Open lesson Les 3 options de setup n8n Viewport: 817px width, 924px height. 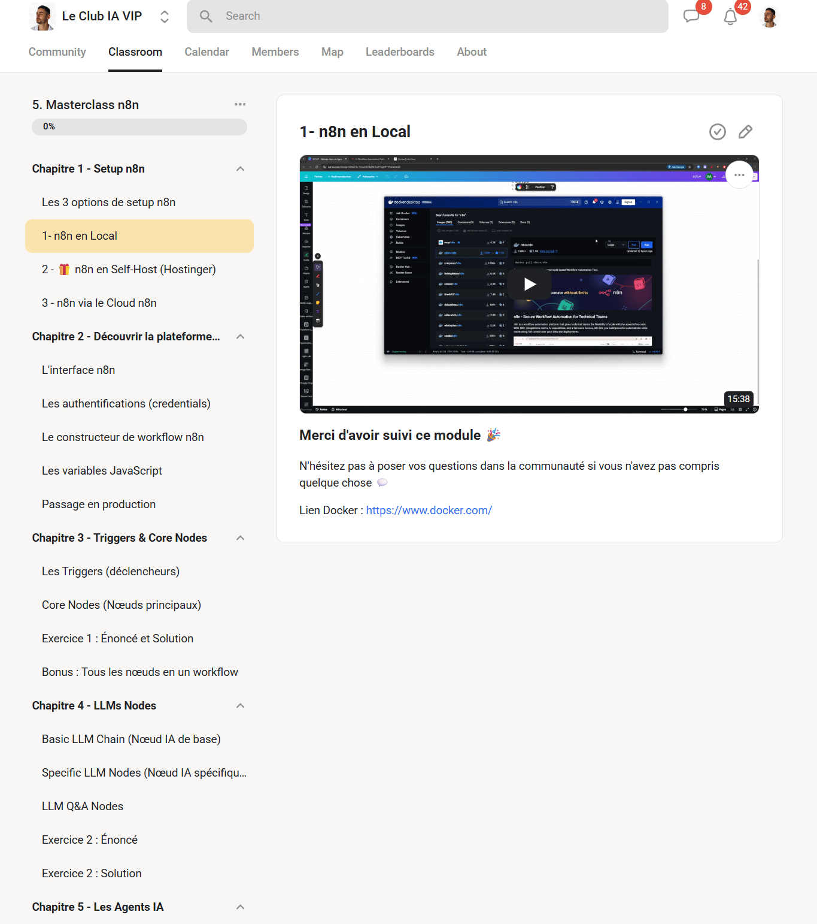tap(139, 203)
